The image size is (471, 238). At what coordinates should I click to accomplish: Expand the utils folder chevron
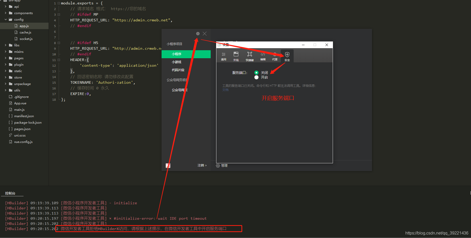[5, 90]
